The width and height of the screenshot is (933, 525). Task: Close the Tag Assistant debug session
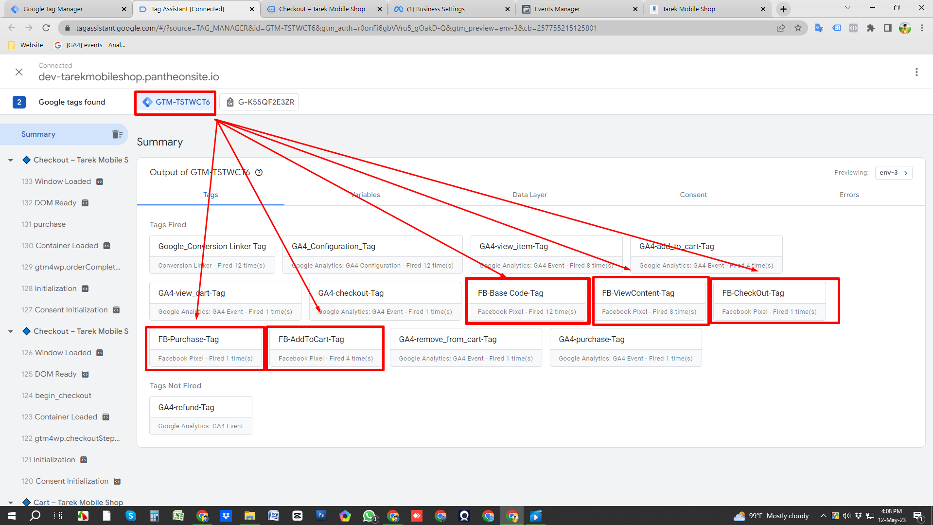[19, 72]
